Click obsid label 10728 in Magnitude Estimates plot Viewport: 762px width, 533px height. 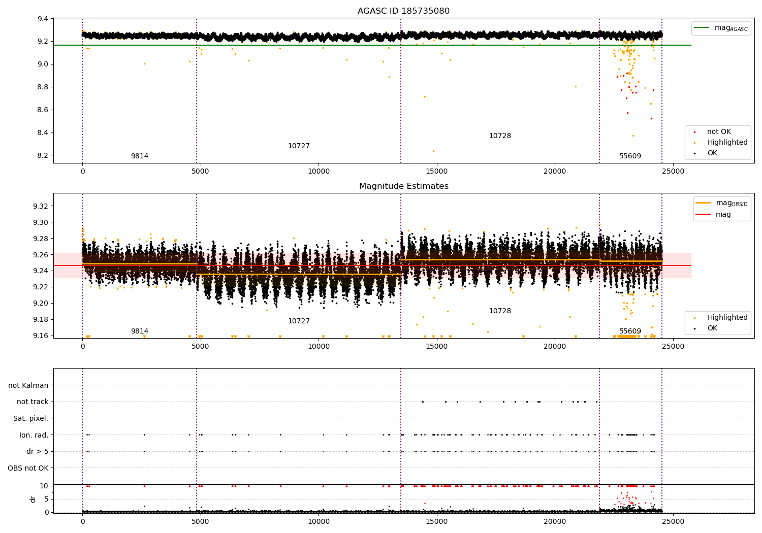tap(500, 311)
